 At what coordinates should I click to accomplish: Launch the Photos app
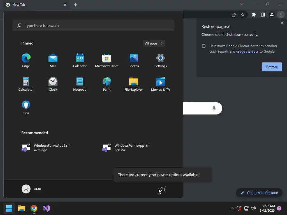(x=134, y=61)
